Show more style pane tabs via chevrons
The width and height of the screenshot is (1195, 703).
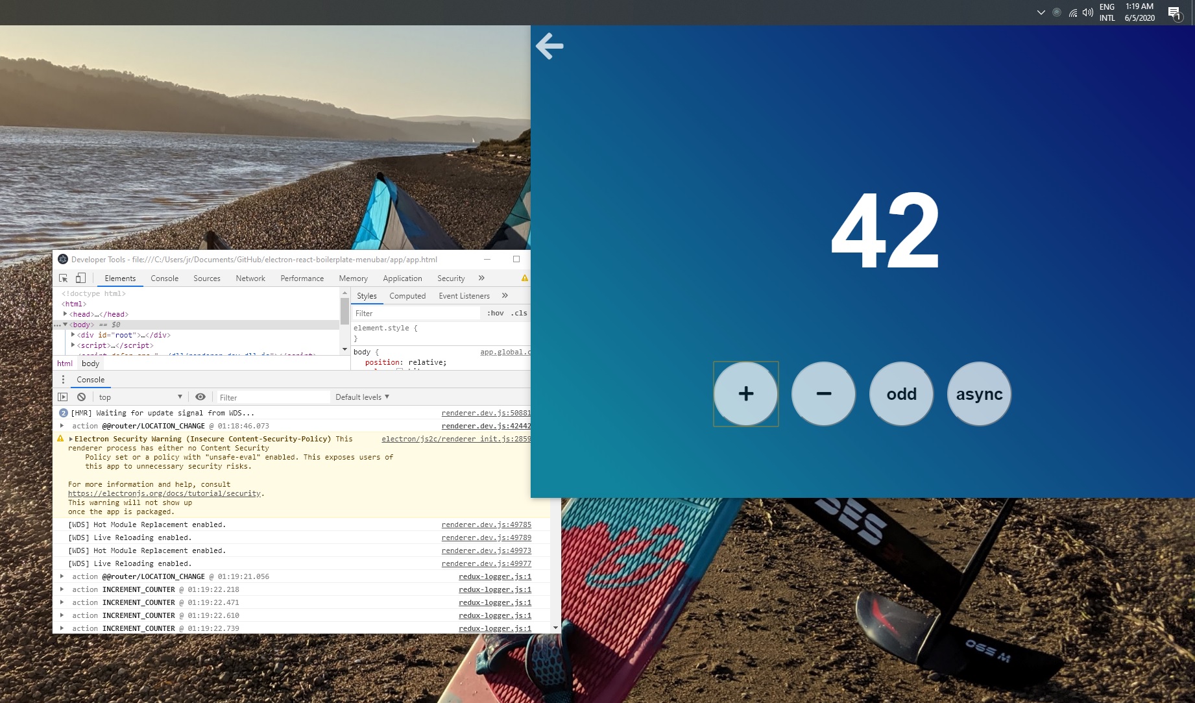tap(505, 295)
